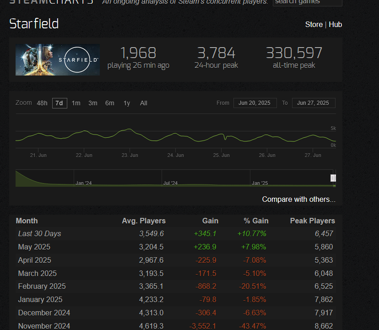Open the Starfield Store link
Screen dimensions: 379x330
(x=314, y=24)
